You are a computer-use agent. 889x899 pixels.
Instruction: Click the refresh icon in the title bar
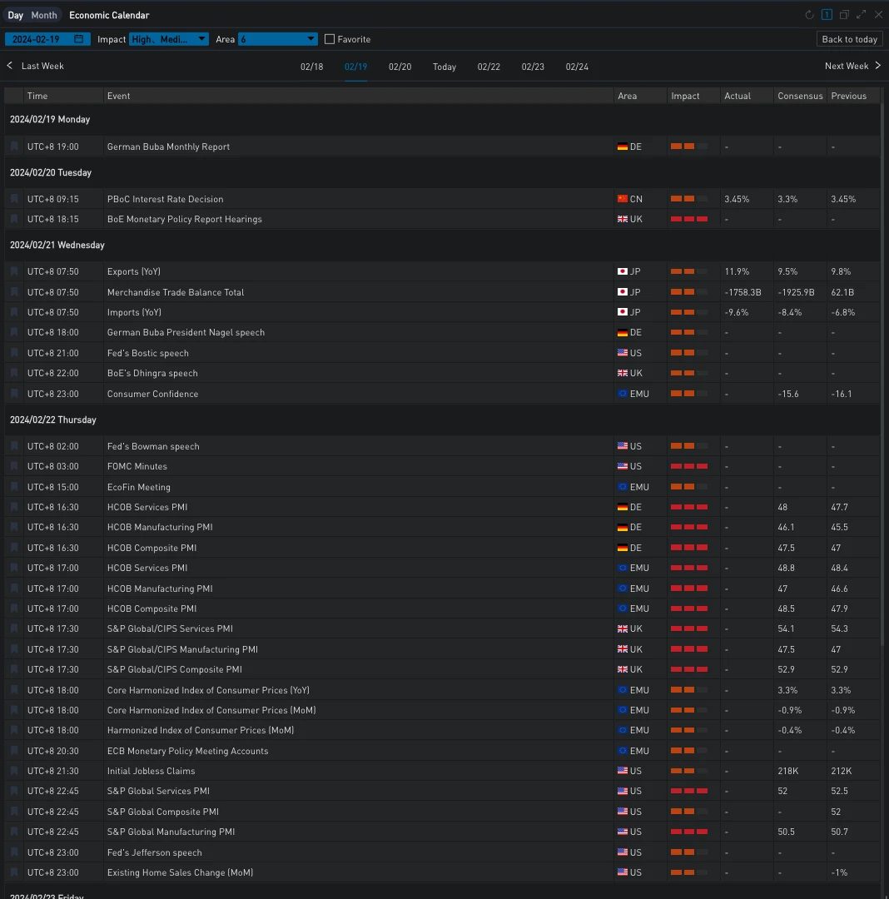[809, 15]
